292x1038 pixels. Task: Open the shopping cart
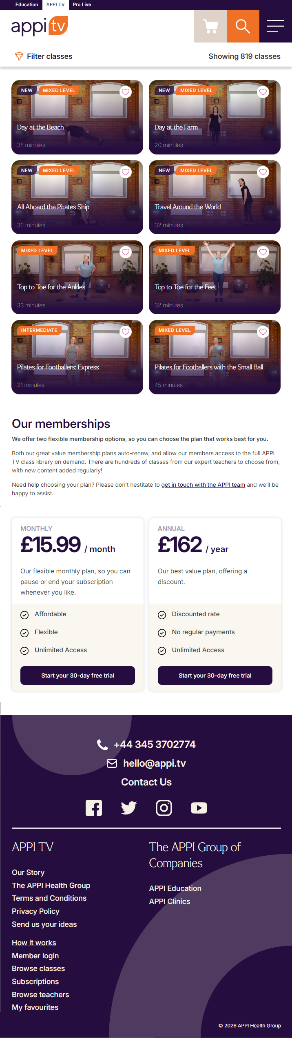210,27
